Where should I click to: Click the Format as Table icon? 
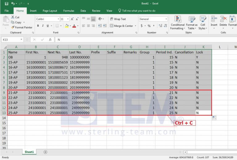click(x=192, y=23)
